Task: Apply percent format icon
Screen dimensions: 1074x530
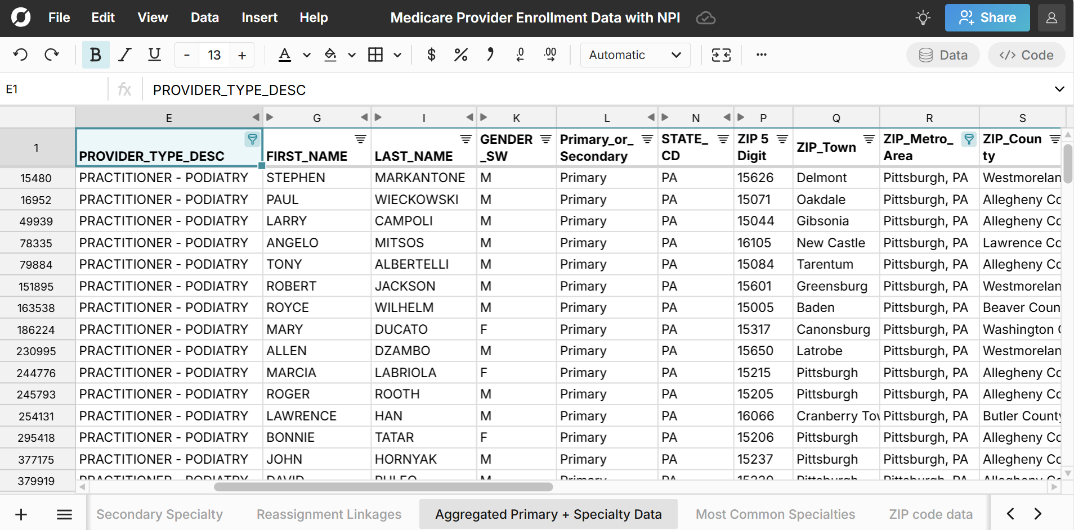Action: [460, 55]
